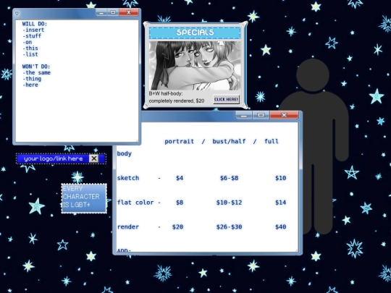This screenshot has height=293, width=391.
Task: Click the 'WILL DO:' heading text
Action: [35, 24]
